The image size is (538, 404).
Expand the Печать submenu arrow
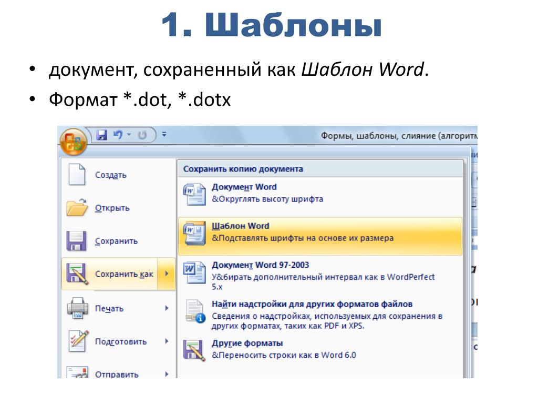click(x=167, y=308)
